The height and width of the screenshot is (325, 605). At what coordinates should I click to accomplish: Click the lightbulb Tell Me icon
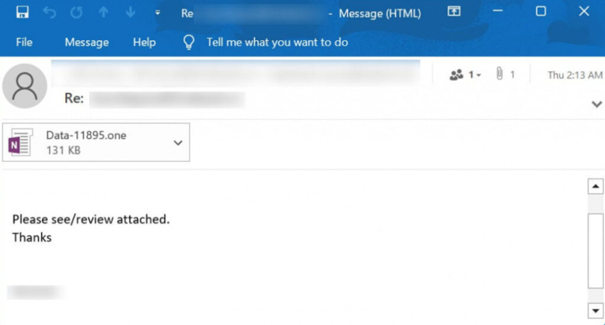pos(189,42)
